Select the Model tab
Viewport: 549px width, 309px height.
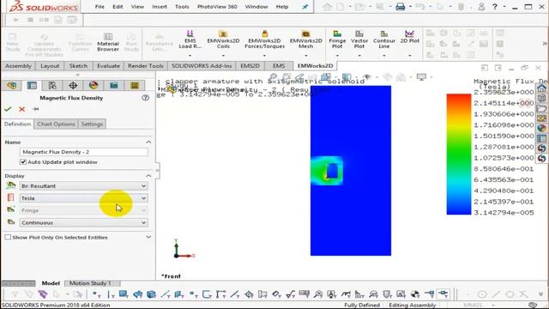click(x=51, y=283)
